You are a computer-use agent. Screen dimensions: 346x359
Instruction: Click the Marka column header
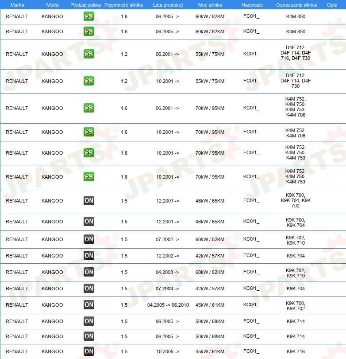tap(17, 4)
